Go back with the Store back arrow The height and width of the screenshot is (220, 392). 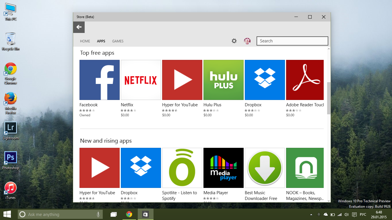[x=79, y=27]
